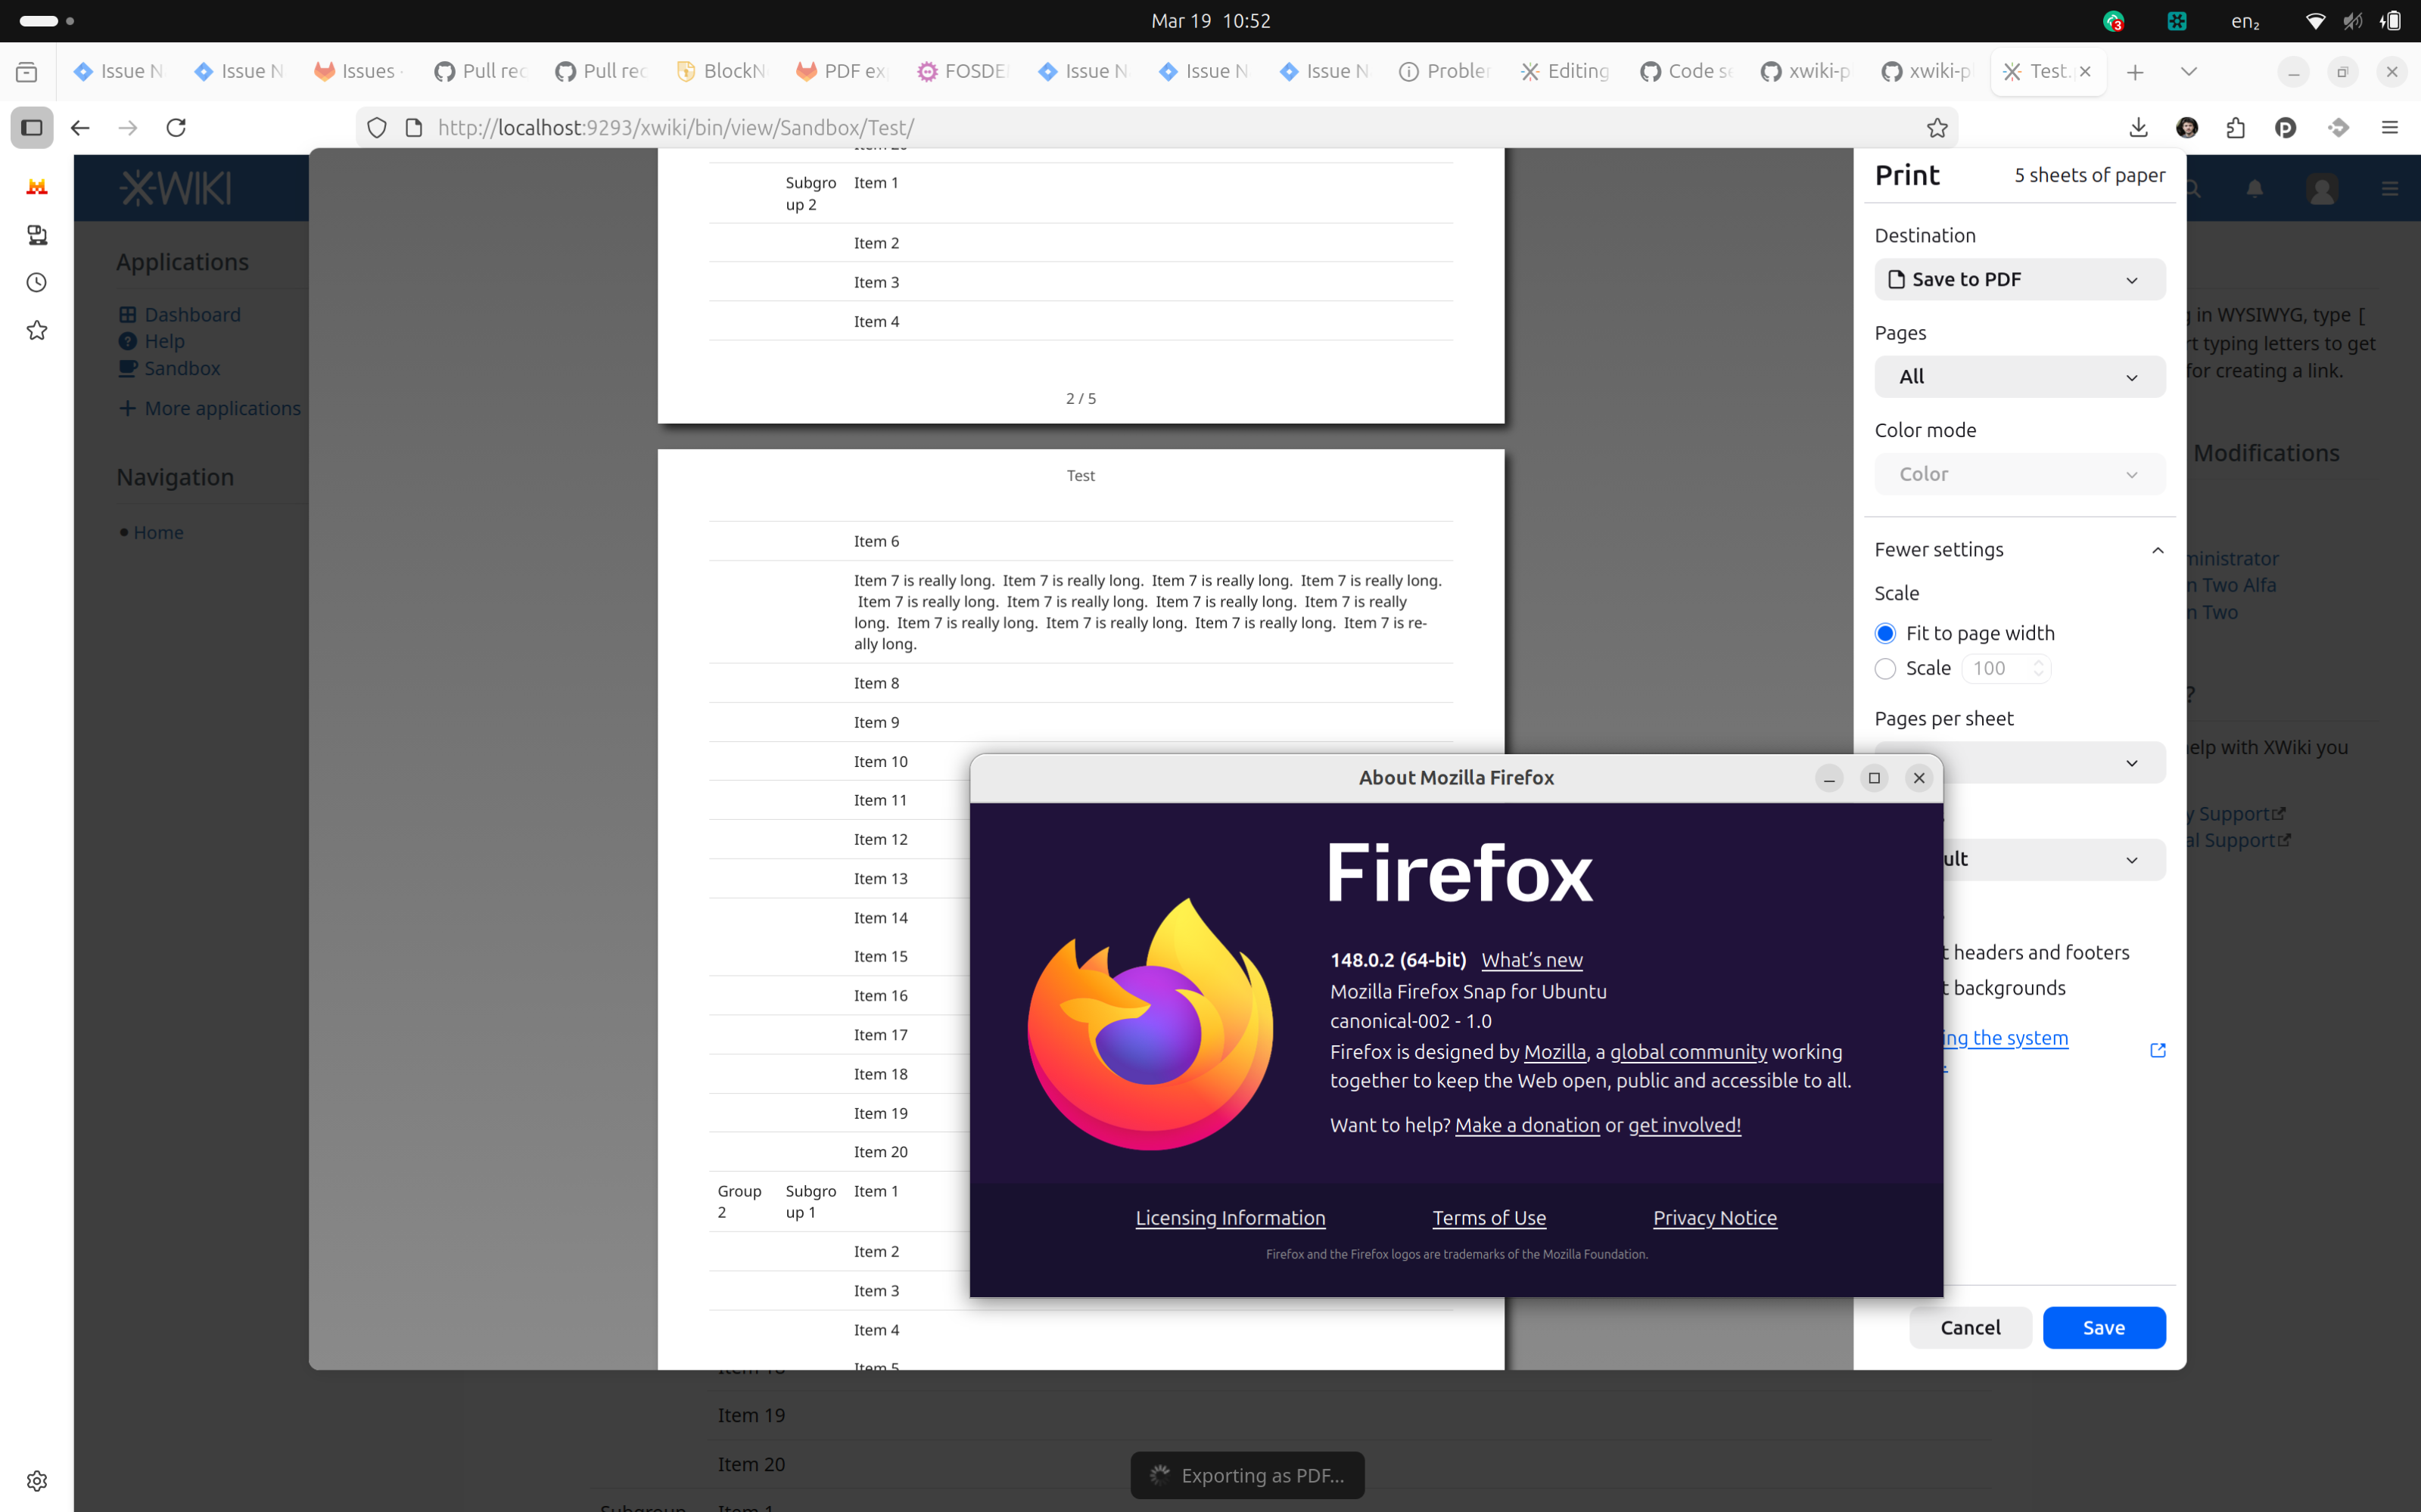The height and width of the screenshot is (1512, 2421).
Task: Open the history clock sidebar icon
Action: coord(37,282)
